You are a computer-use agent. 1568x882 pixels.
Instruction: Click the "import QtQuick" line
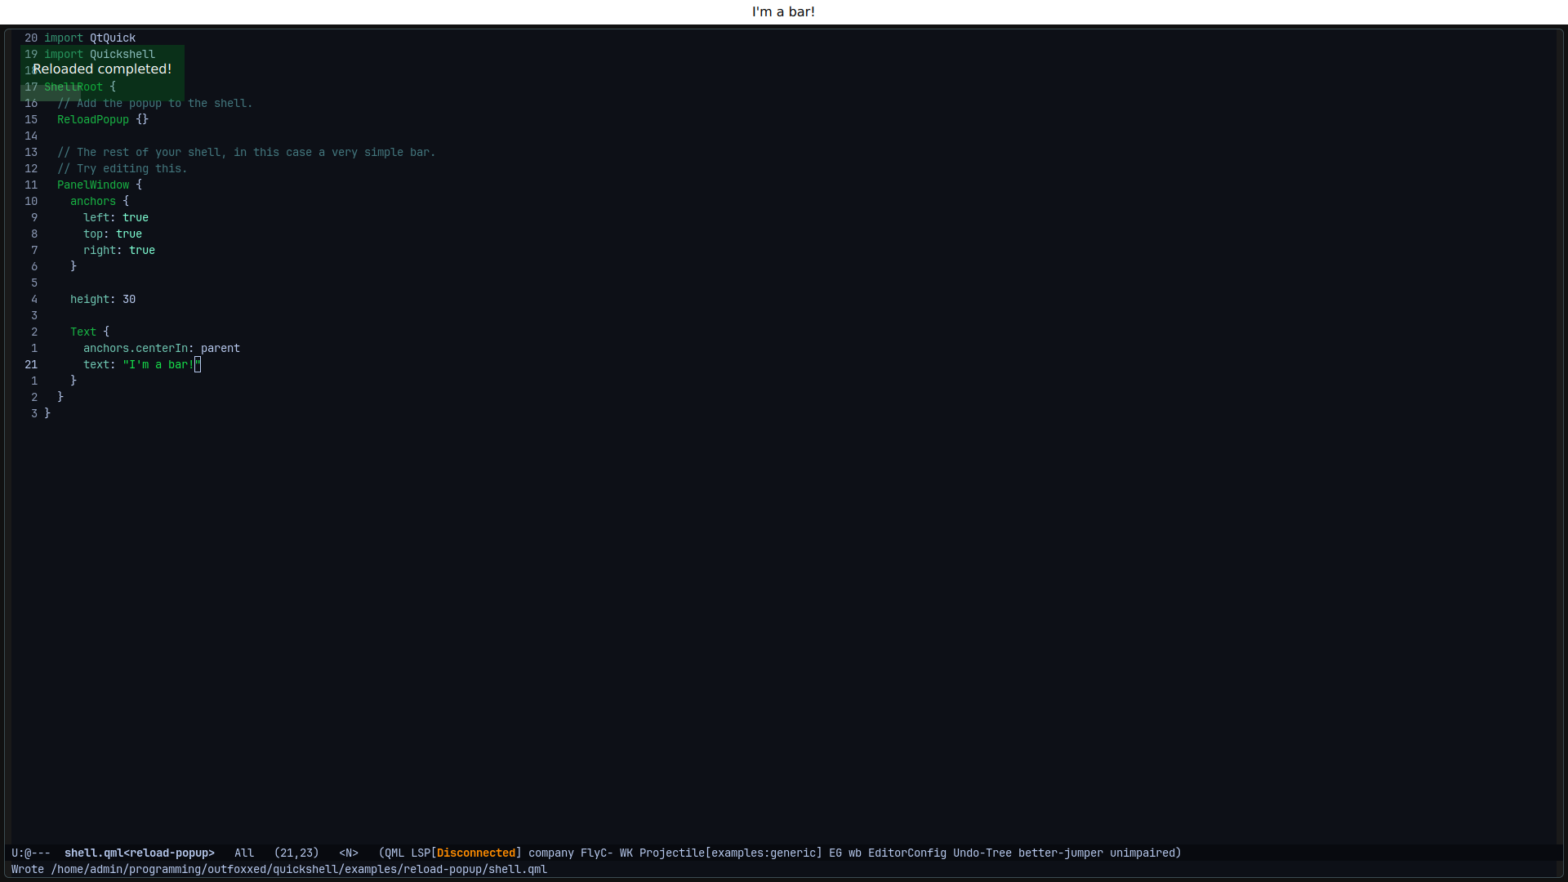coord(90,38)
